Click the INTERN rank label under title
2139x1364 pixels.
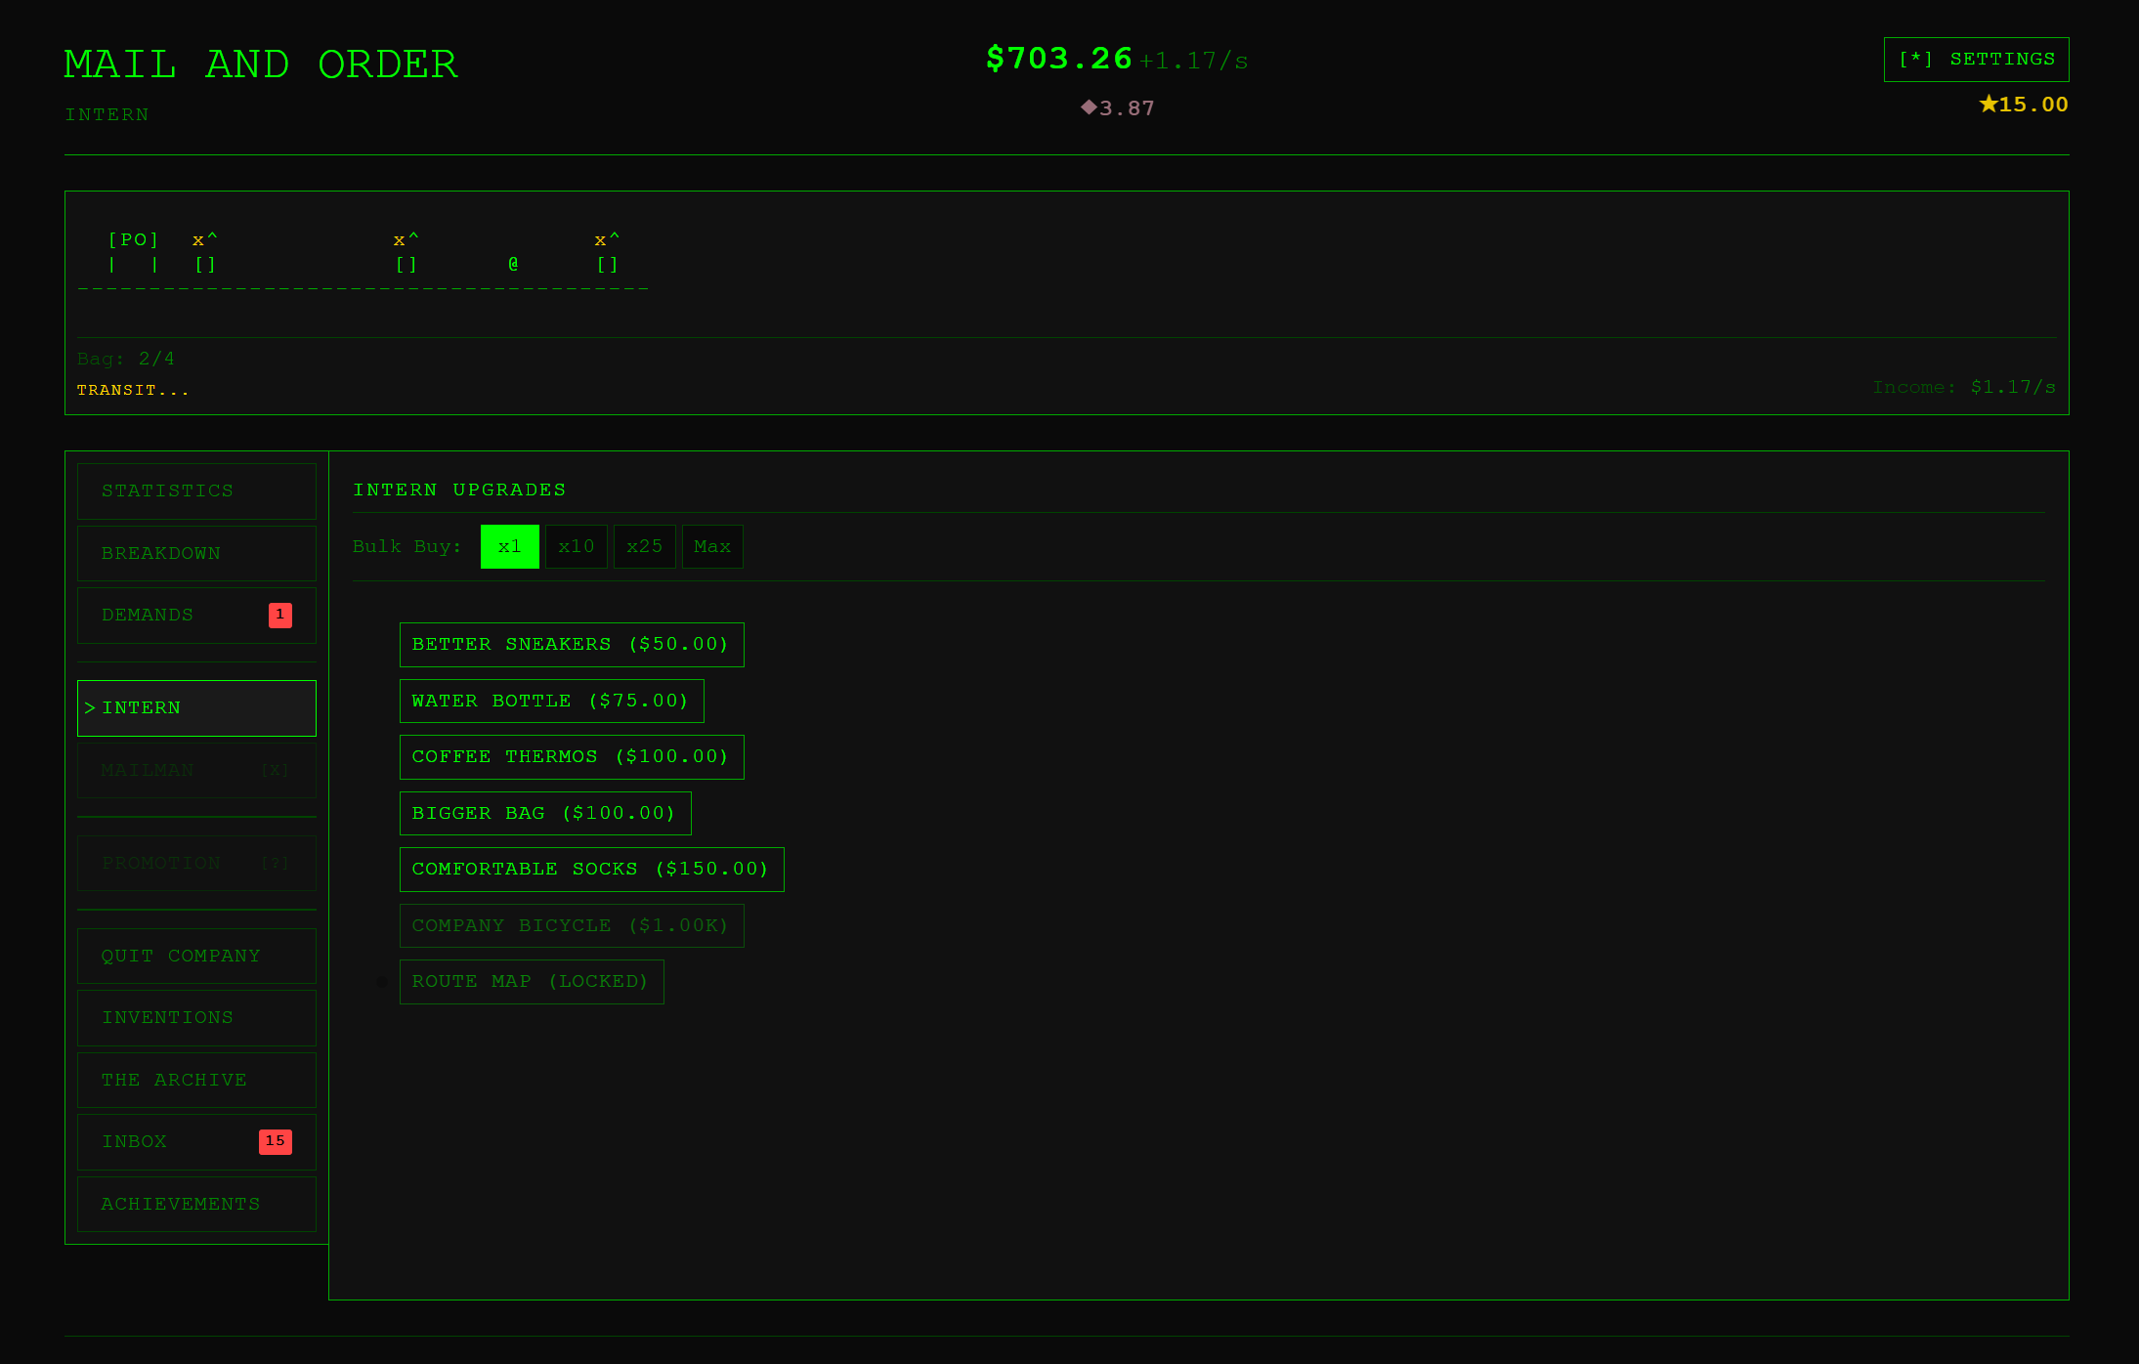coord(107,114)
